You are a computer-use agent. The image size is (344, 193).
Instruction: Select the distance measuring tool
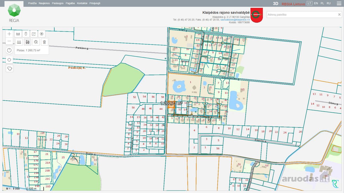coord(19,42)
